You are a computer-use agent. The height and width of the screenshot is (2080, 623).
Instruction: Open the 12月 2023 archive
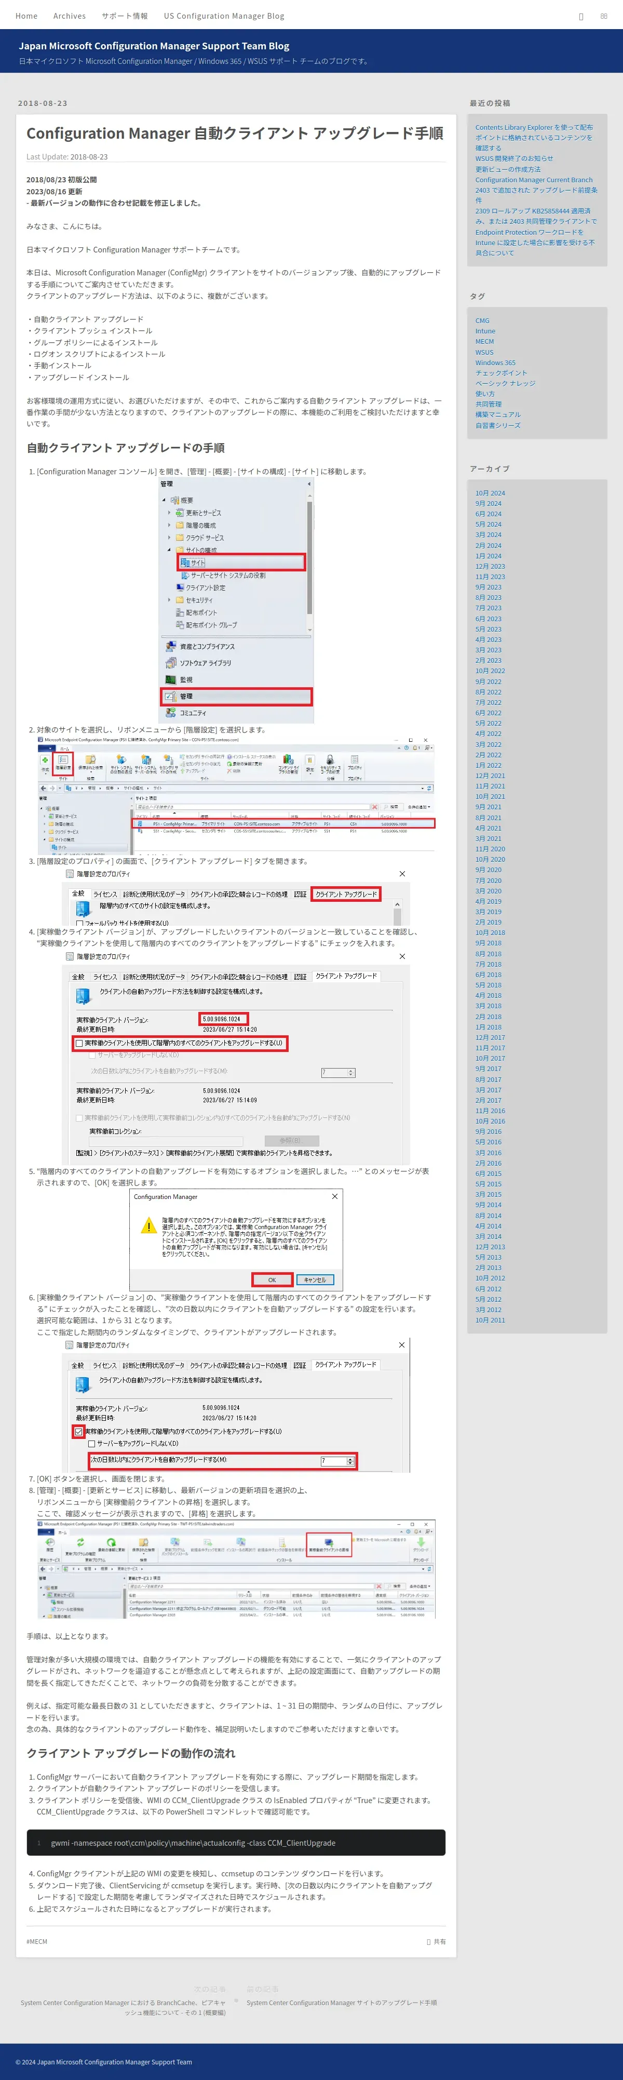tap(490, 567)
